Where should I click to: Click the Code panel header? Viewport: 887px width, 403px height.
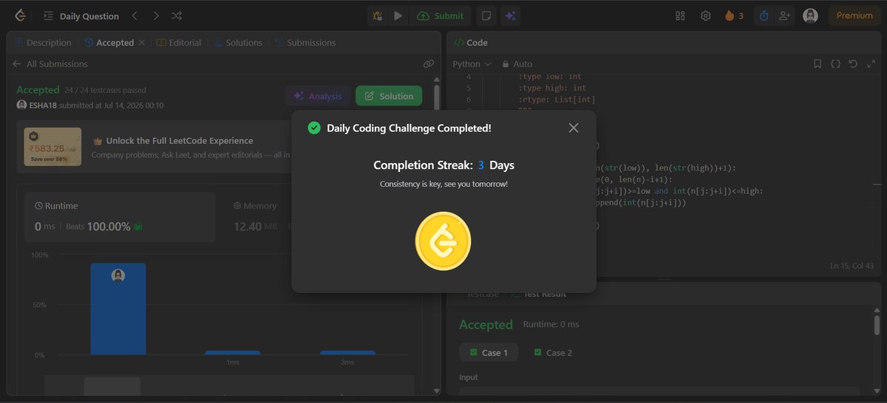471,43
